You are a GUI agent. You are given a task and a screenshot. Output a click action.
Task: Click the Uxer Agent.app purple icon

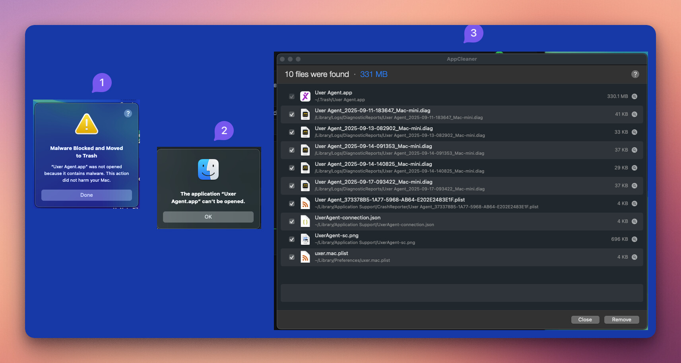(305, 96)
